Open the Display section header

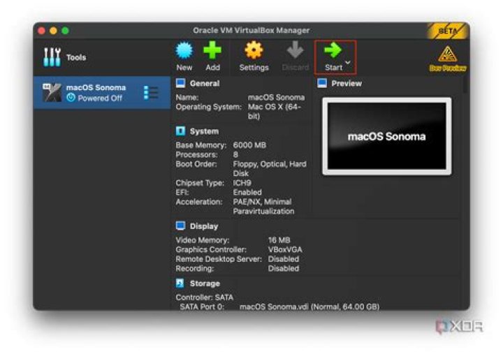[x=204, y=226]
